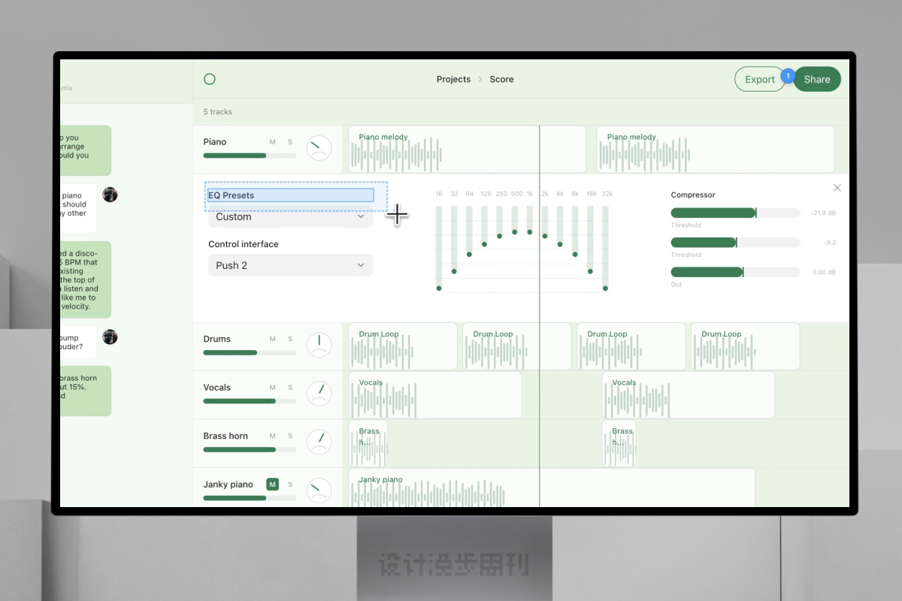Click the -9.2 compressor value

pos(829,243)
